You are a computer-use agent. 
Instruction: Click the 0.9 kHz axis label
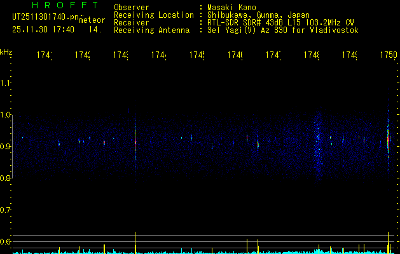5,147
